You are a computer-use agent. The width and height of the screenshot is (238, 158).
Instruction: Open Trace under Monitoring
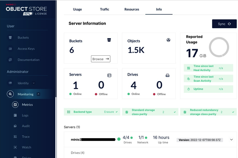tap(26, 137)
